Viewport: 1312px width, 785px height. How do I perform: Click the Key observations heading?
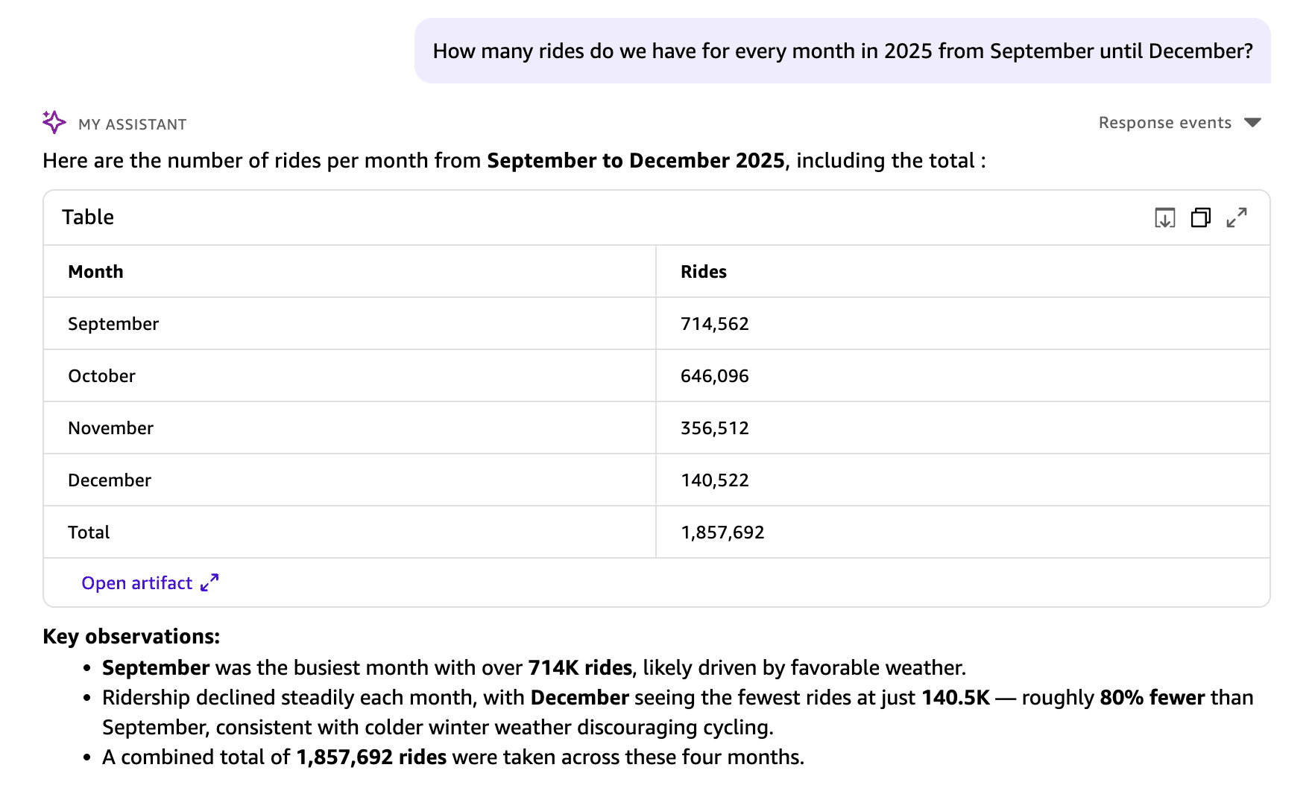pyautogui.click(x=131, y=637)
